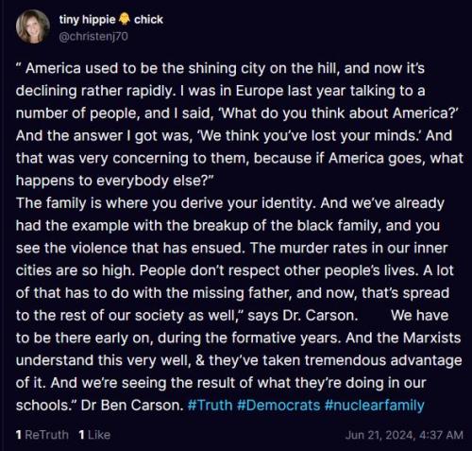Click 'Dr Ben Carson.' attribution text
Image resolution: width=472 pixels, height=451 pixels.
(x=132, y=406)
